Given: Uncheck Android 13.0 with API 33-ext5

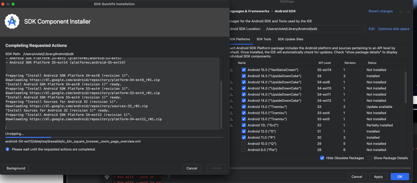Looking at the screenshot, I should click(x=244, y=119).
